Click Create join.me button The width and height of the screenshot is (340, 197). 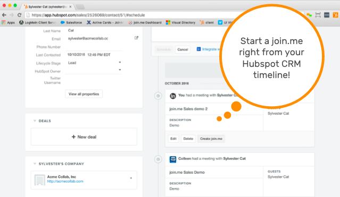[211, 139]
